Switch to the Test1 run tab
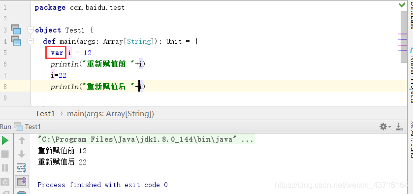This screenshot has height=194, width=413. [28, 127]
